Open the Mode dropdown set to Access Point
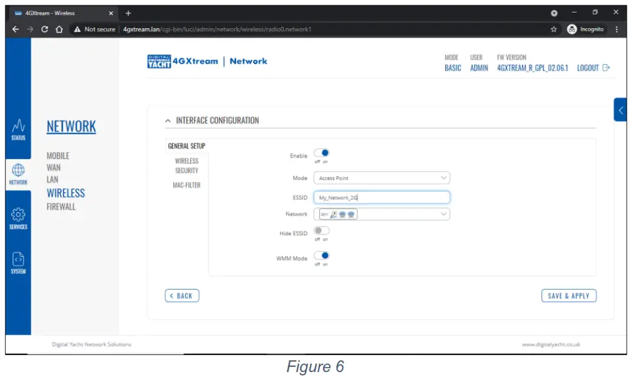The image size is (634, 378). tap(382, 178)
